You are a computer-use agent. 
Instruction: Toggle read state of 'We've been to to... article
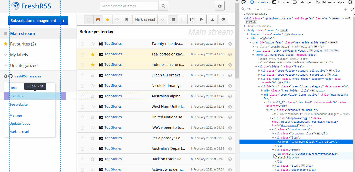pos(82,128)
